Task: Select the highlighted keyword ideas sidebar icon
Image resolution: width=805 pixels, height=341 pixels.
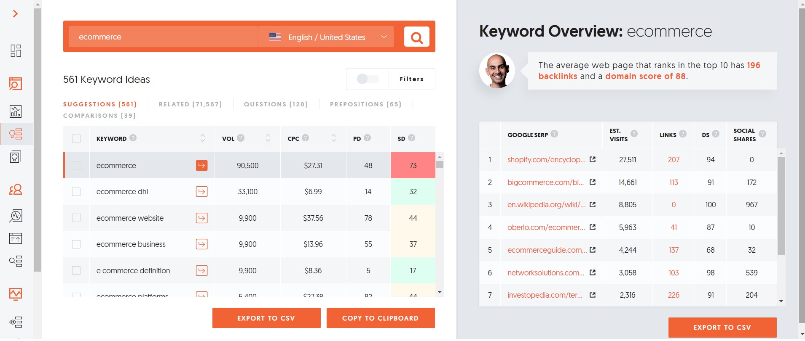Action: click(16, 134)
